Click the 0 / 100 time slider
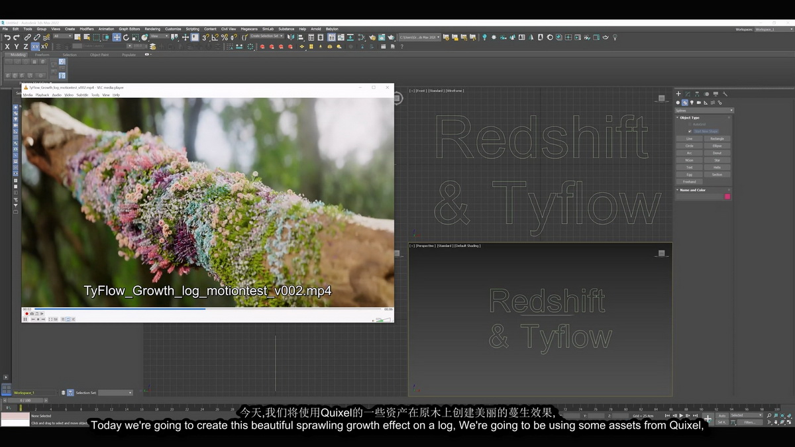Screen dimensions: 795x447 point(25,400)
